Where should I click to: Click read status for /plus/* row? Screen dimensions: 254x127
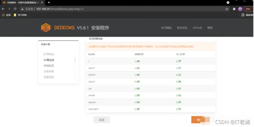pyautogui.click(x=137, y=68)
